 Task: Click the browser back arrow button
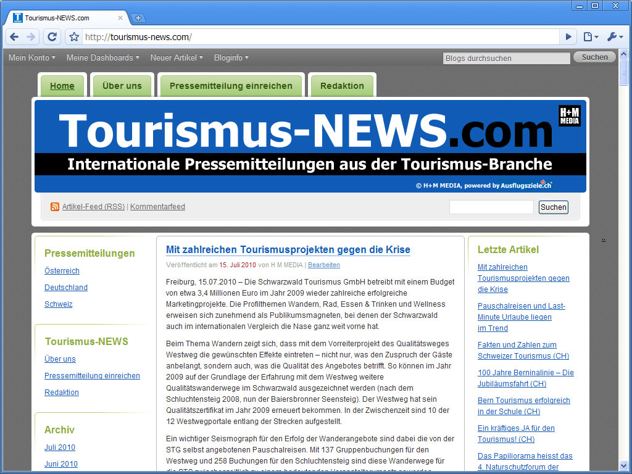click(x=14, y=37)
